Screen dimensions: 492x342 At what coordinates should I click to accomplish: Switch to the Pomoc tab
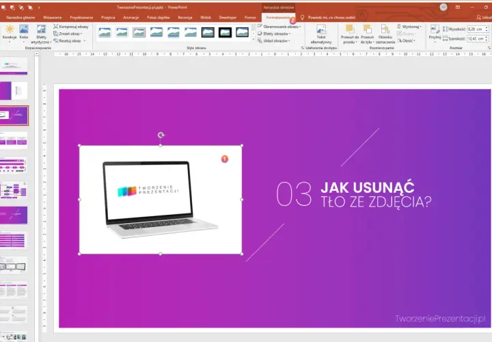250,18
